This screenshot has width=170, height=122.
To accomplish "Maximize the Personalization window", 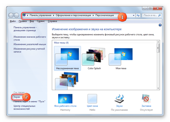I will pos(150,8).
